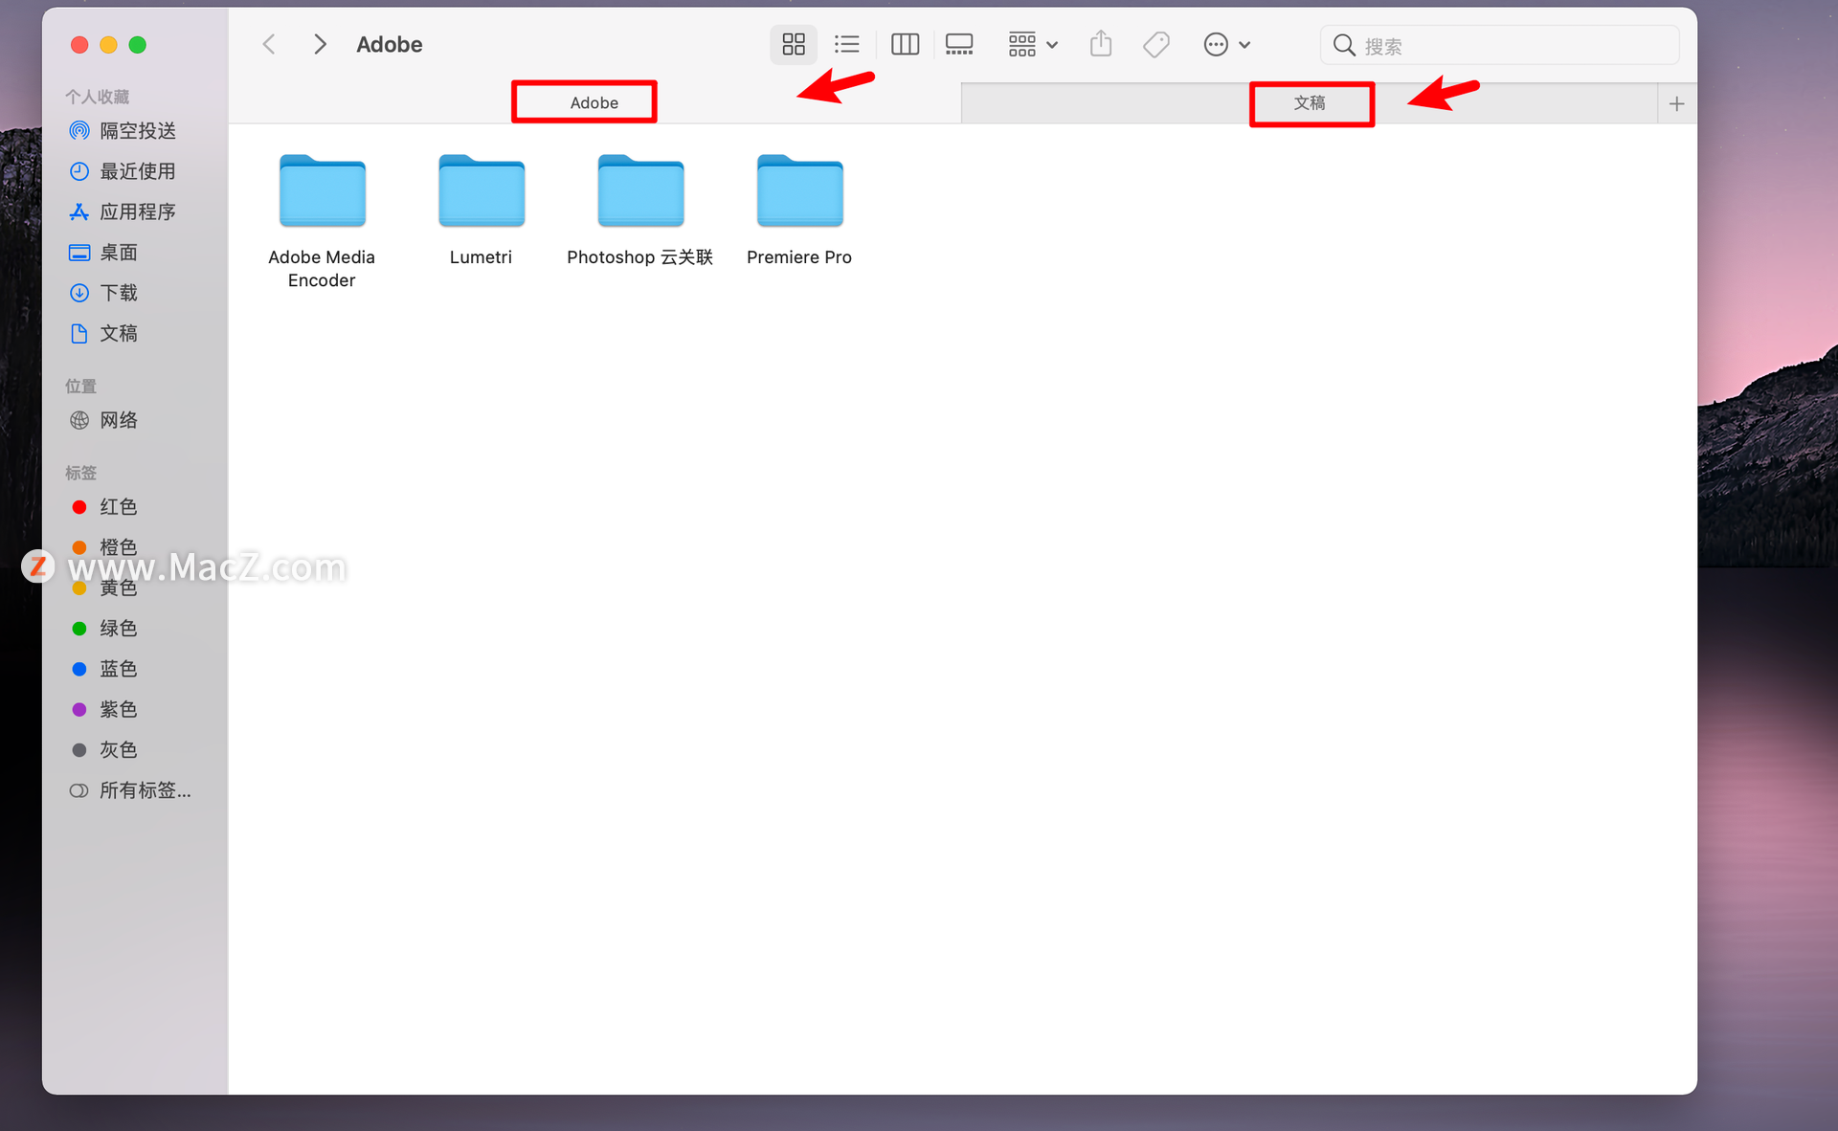Image resolution: width=1838 pixels, height=1131 pixels.
Task: Click the globe icon beside 网络
Action: 79,420
